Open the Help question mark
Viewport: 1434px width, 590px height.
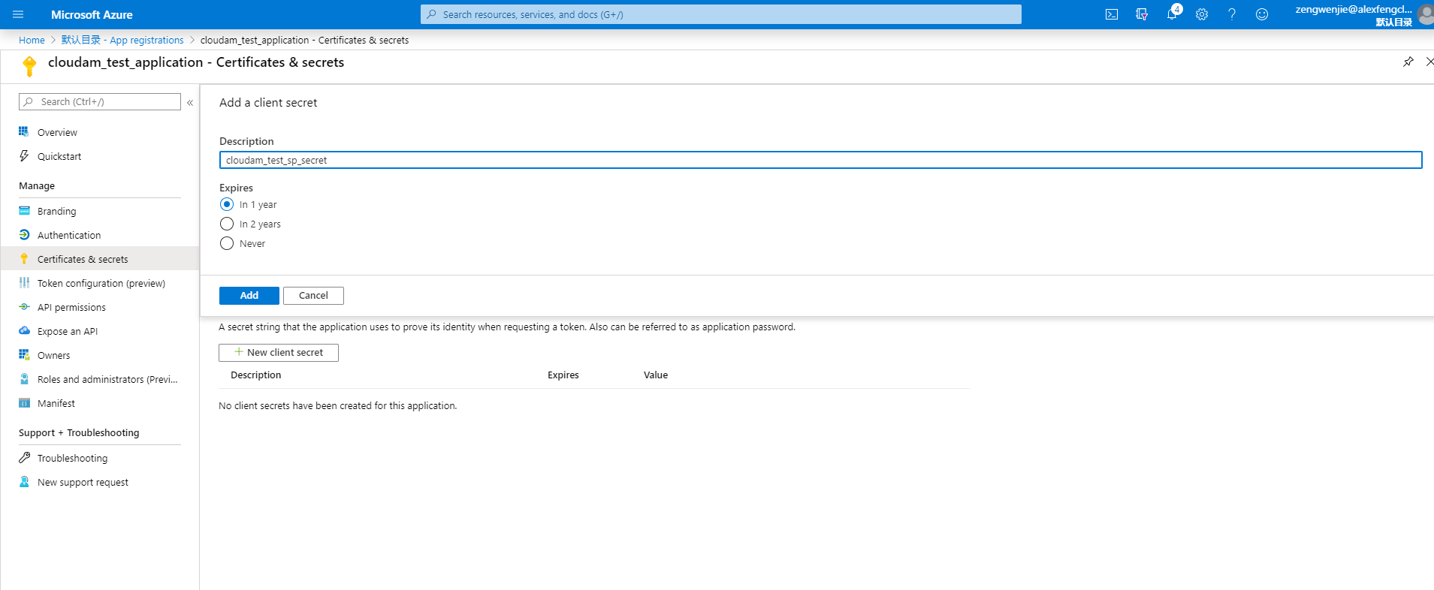point(1232,14)
